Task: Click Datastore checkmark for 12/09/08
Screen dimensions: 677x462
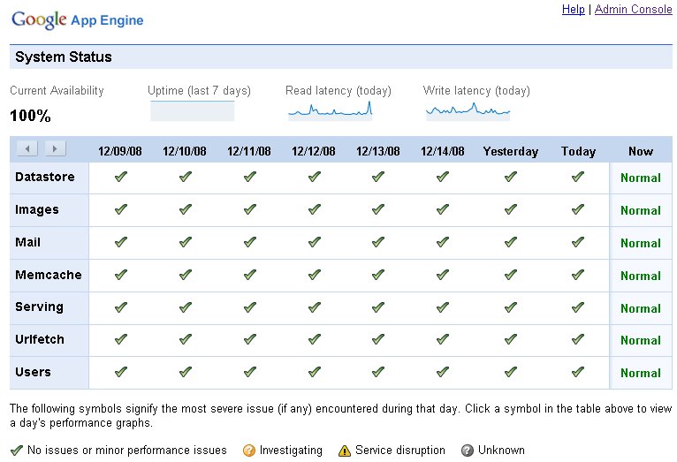Action: click(x=121, y=177)
